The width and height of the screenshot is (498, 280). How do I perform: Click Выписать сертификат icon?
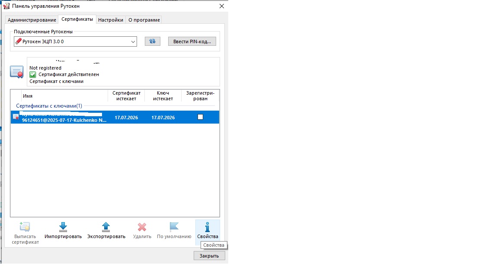[25, 227]
